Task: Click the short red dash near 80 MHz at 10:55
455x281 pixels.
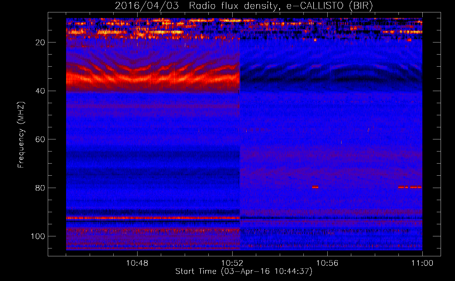Action: (315, 187)
